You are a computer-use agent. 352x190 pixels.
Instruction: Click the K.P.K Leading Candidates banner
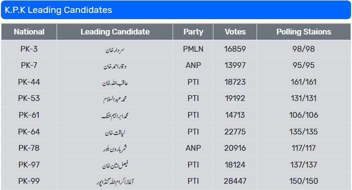pos(176,10)
